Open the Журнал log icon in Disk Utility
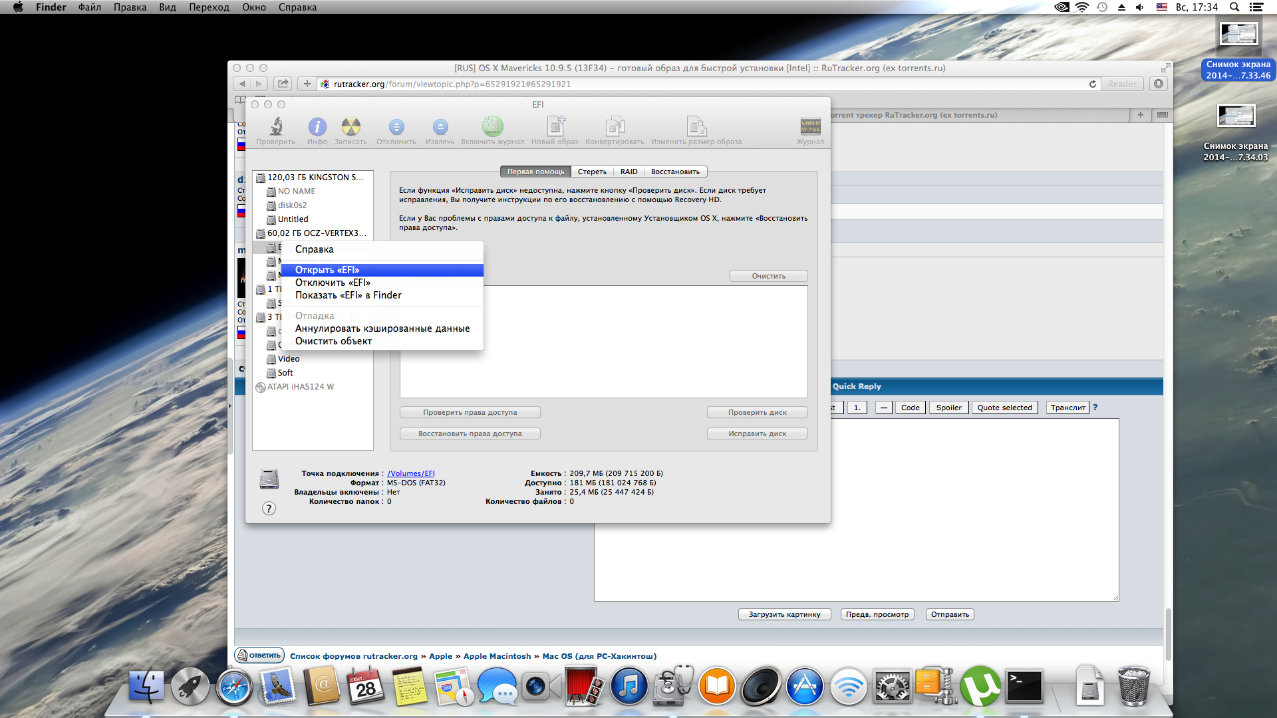 pos(810,126)
